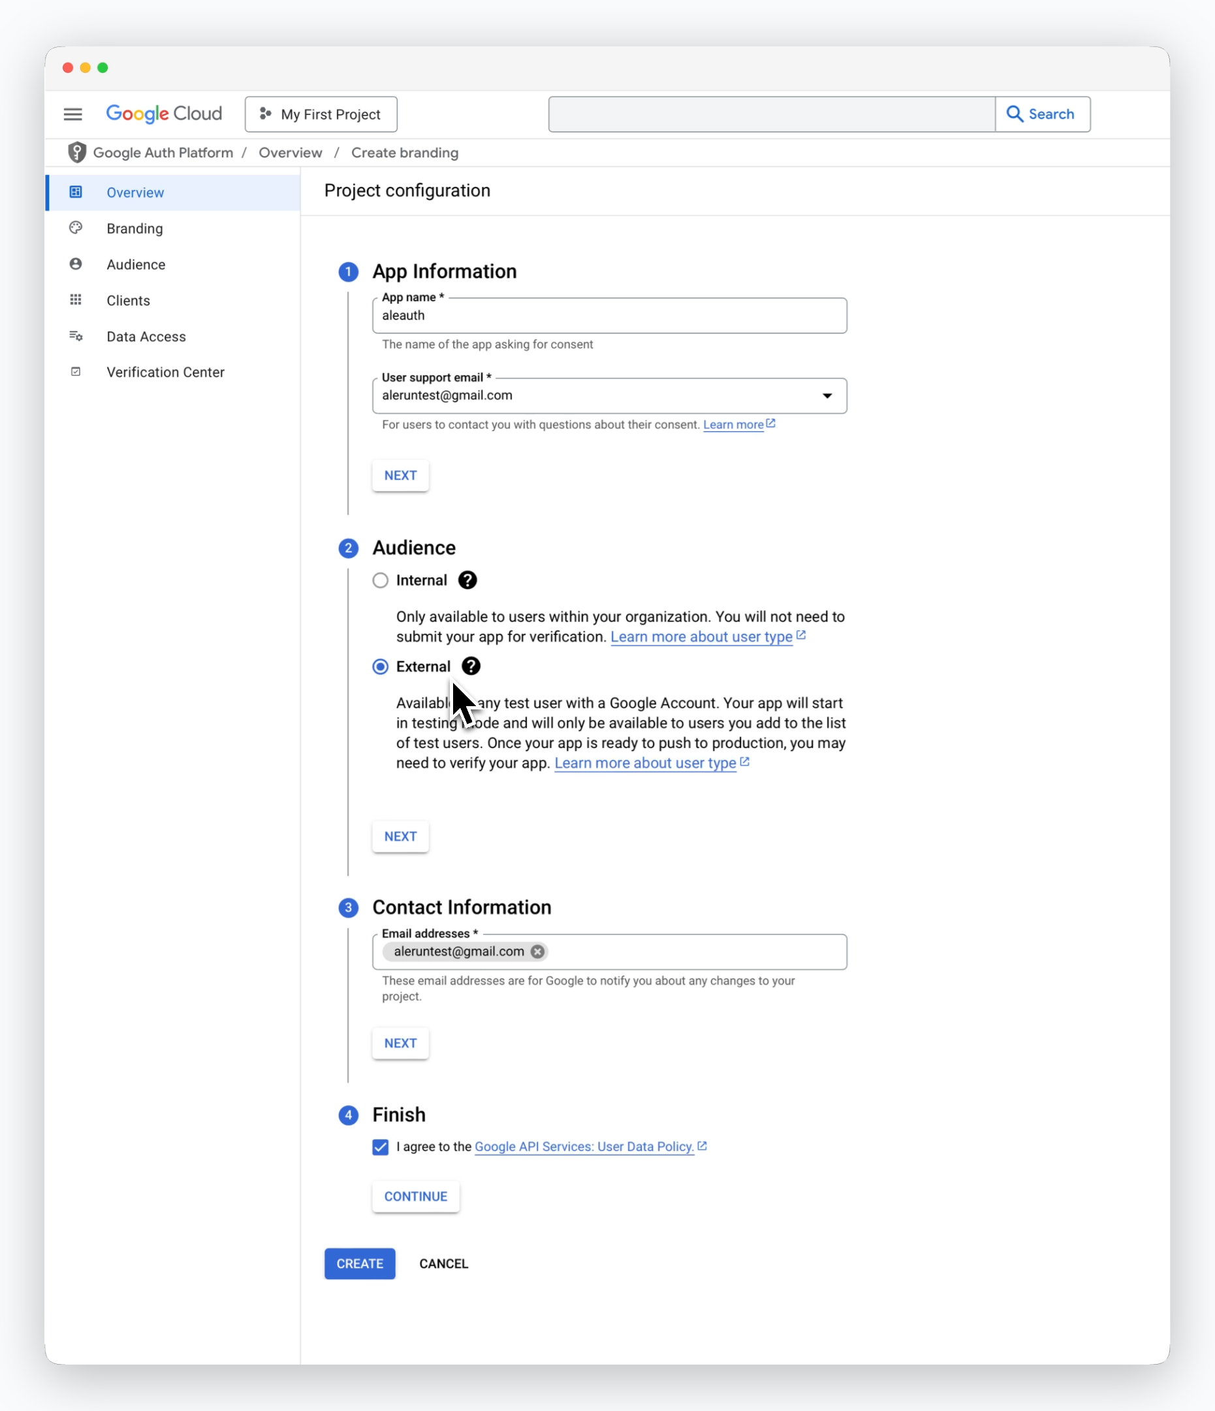Click NEXT under Audience section
The width and height of the screenshot is (1215, 1411).
click(x=400, y=836)
